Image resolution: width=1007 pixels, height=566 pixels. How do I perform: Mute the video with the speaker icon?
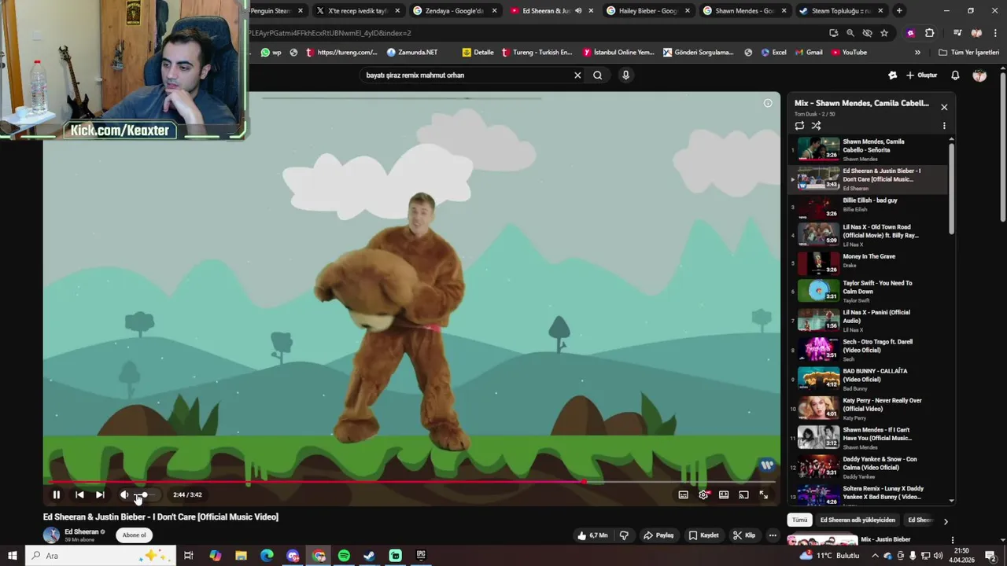coord(124,494)
